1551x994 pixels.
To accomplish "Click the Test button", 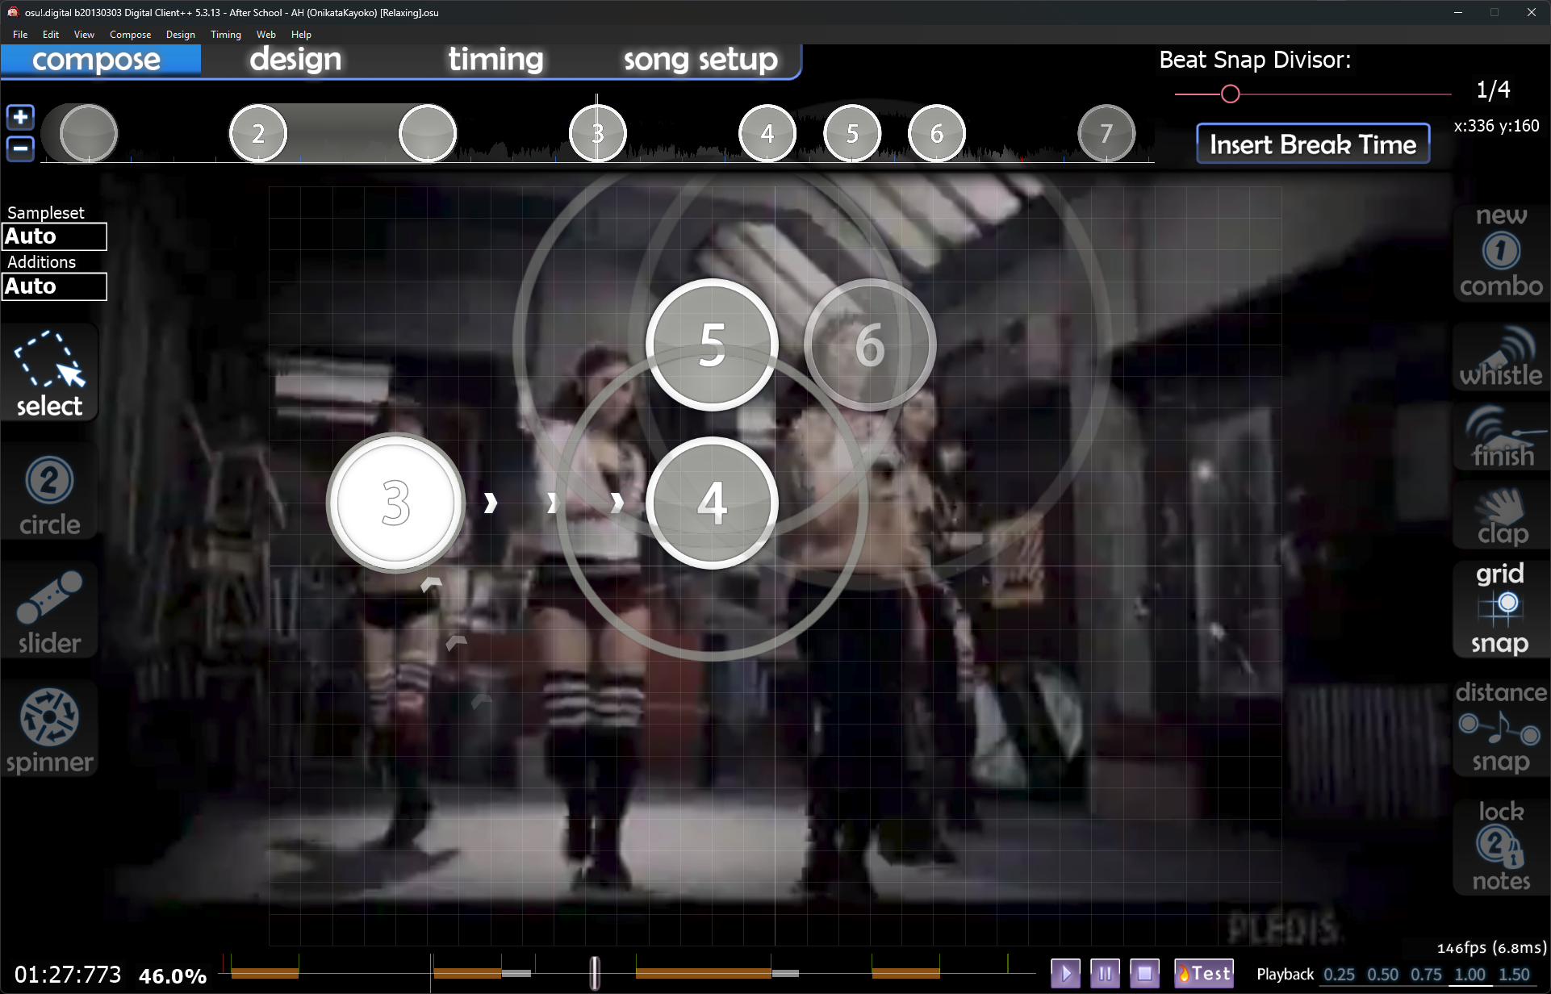I will (x=1204, y=973).
